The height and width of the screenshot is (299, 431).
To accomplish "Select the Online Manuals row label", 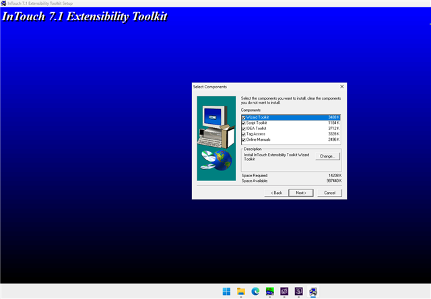I will (x=258, y=139).
